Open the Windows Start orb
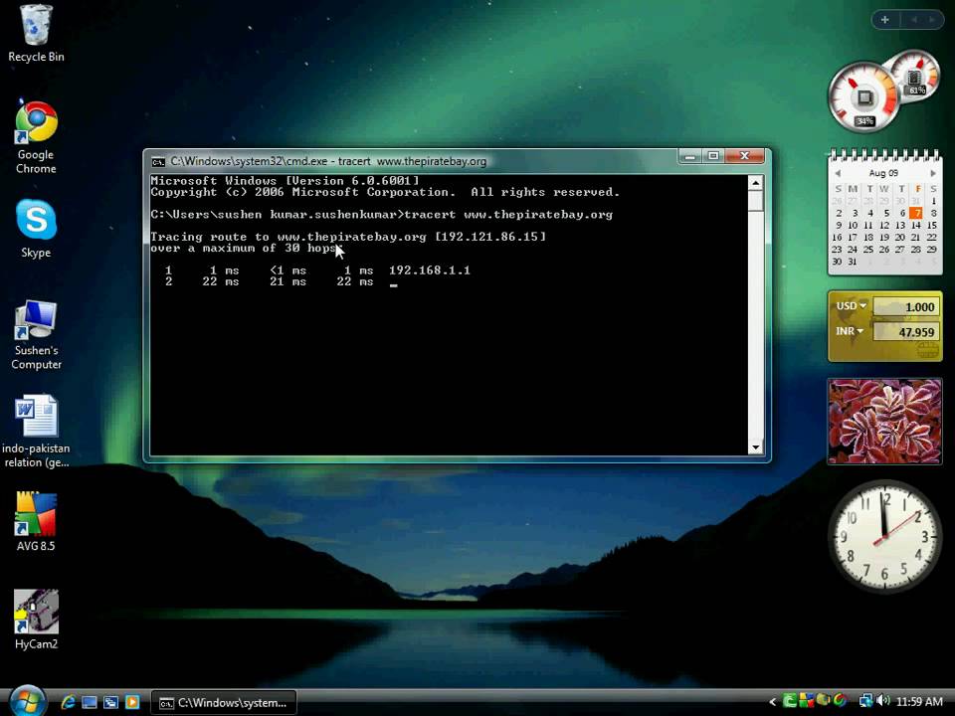Screen dimensions: 955x716 (x=28, y=701)
